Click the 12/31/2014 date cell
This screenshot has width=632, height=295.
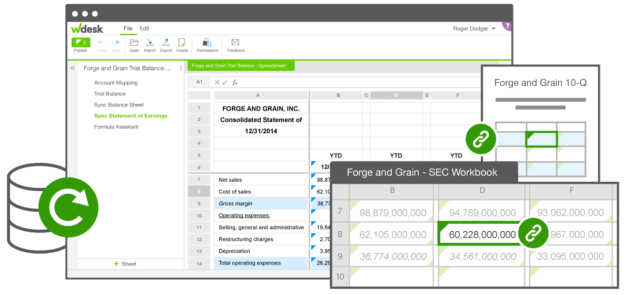pyautogui.click(x=261, y=131)
